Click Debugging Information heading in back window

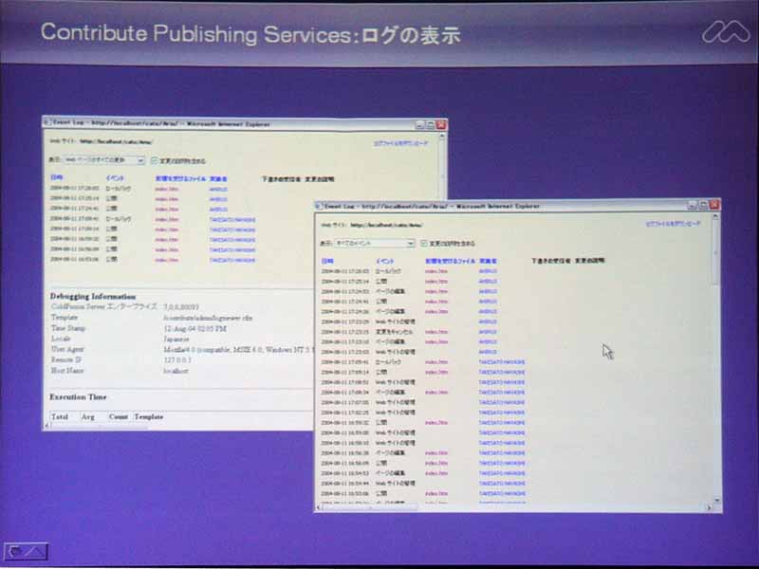pos(93,297)
